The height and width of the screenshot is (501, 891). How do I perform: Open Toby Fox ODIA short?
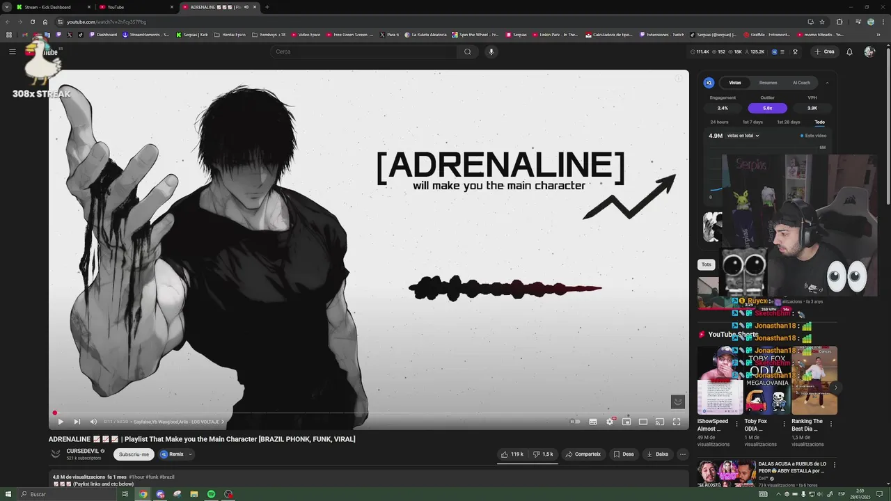pos(767,381)
